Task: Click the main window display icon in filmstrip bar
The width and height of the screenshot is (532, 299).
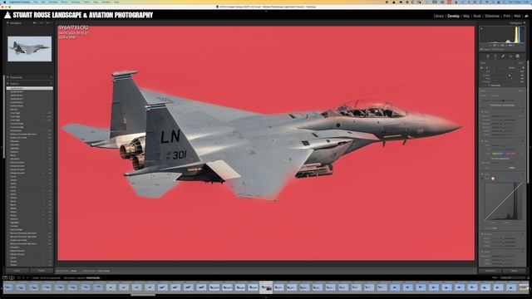Action: tap(5, 278)
